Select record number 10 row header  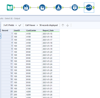7,61
